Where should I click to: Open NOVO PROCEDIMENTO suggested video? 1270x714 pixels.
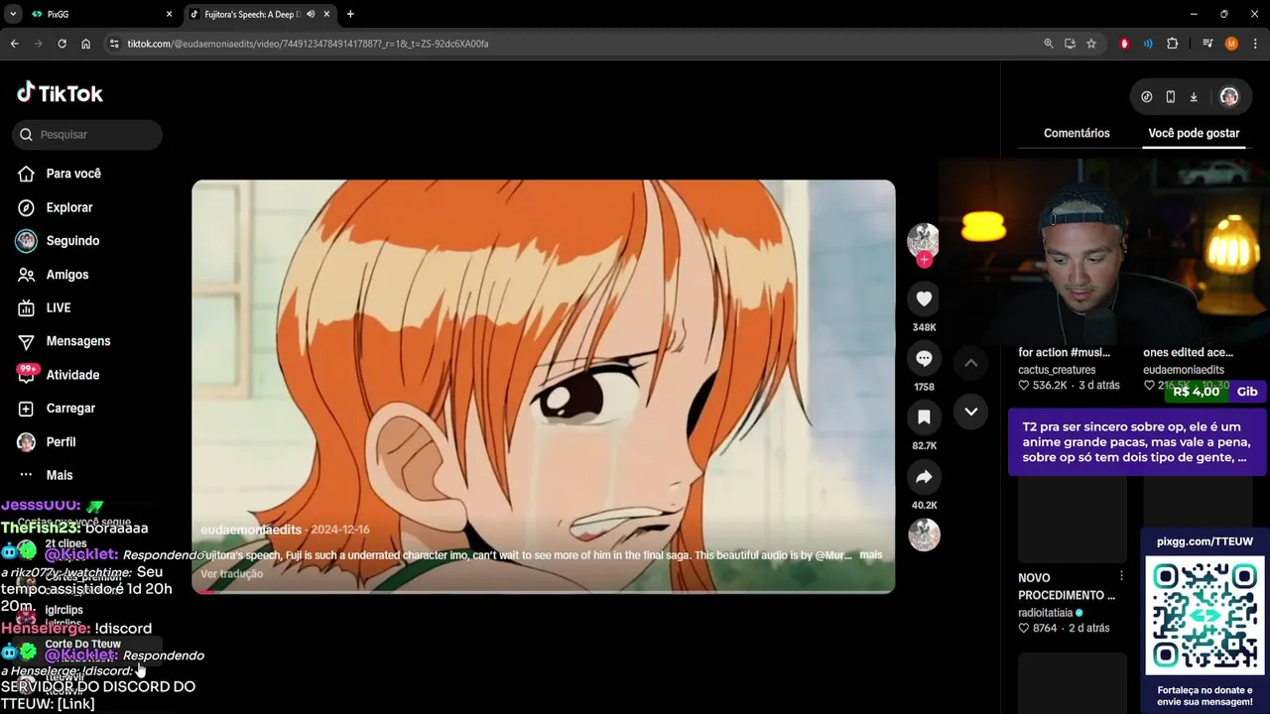1067,586
